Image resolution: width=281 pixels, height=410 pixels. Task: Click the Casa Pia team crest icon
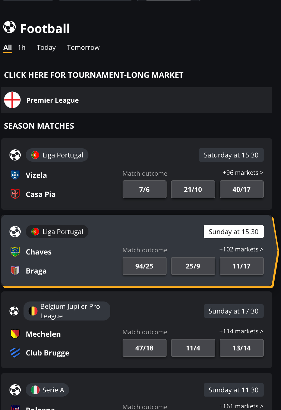point(15,194)
